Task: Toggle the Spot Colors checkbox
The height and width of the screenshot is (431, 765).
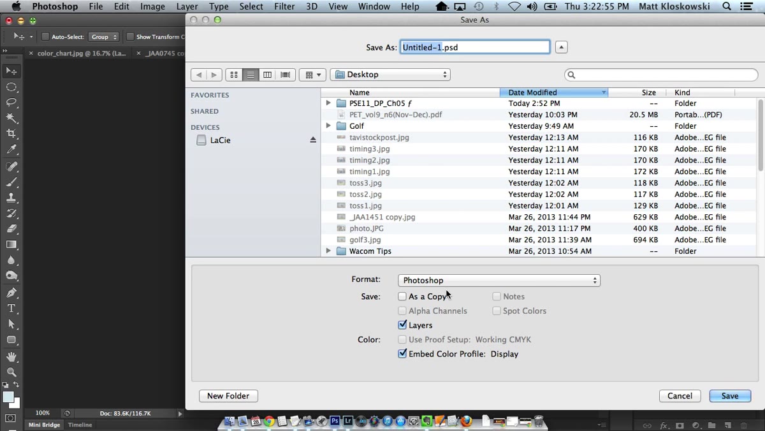Action: tap(497, 311)
